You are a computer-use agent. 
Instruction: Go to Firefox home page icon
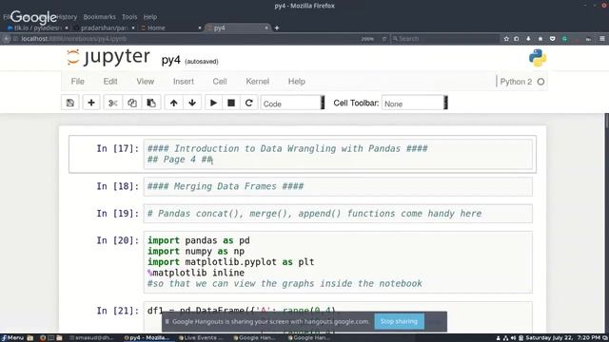pos(540,39)
